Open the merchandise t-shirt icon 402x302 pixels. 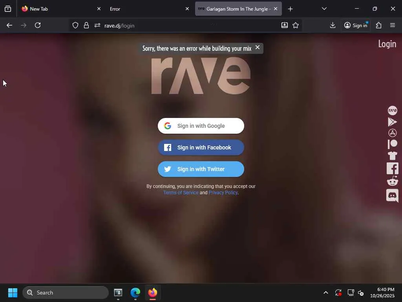point(392,156)
